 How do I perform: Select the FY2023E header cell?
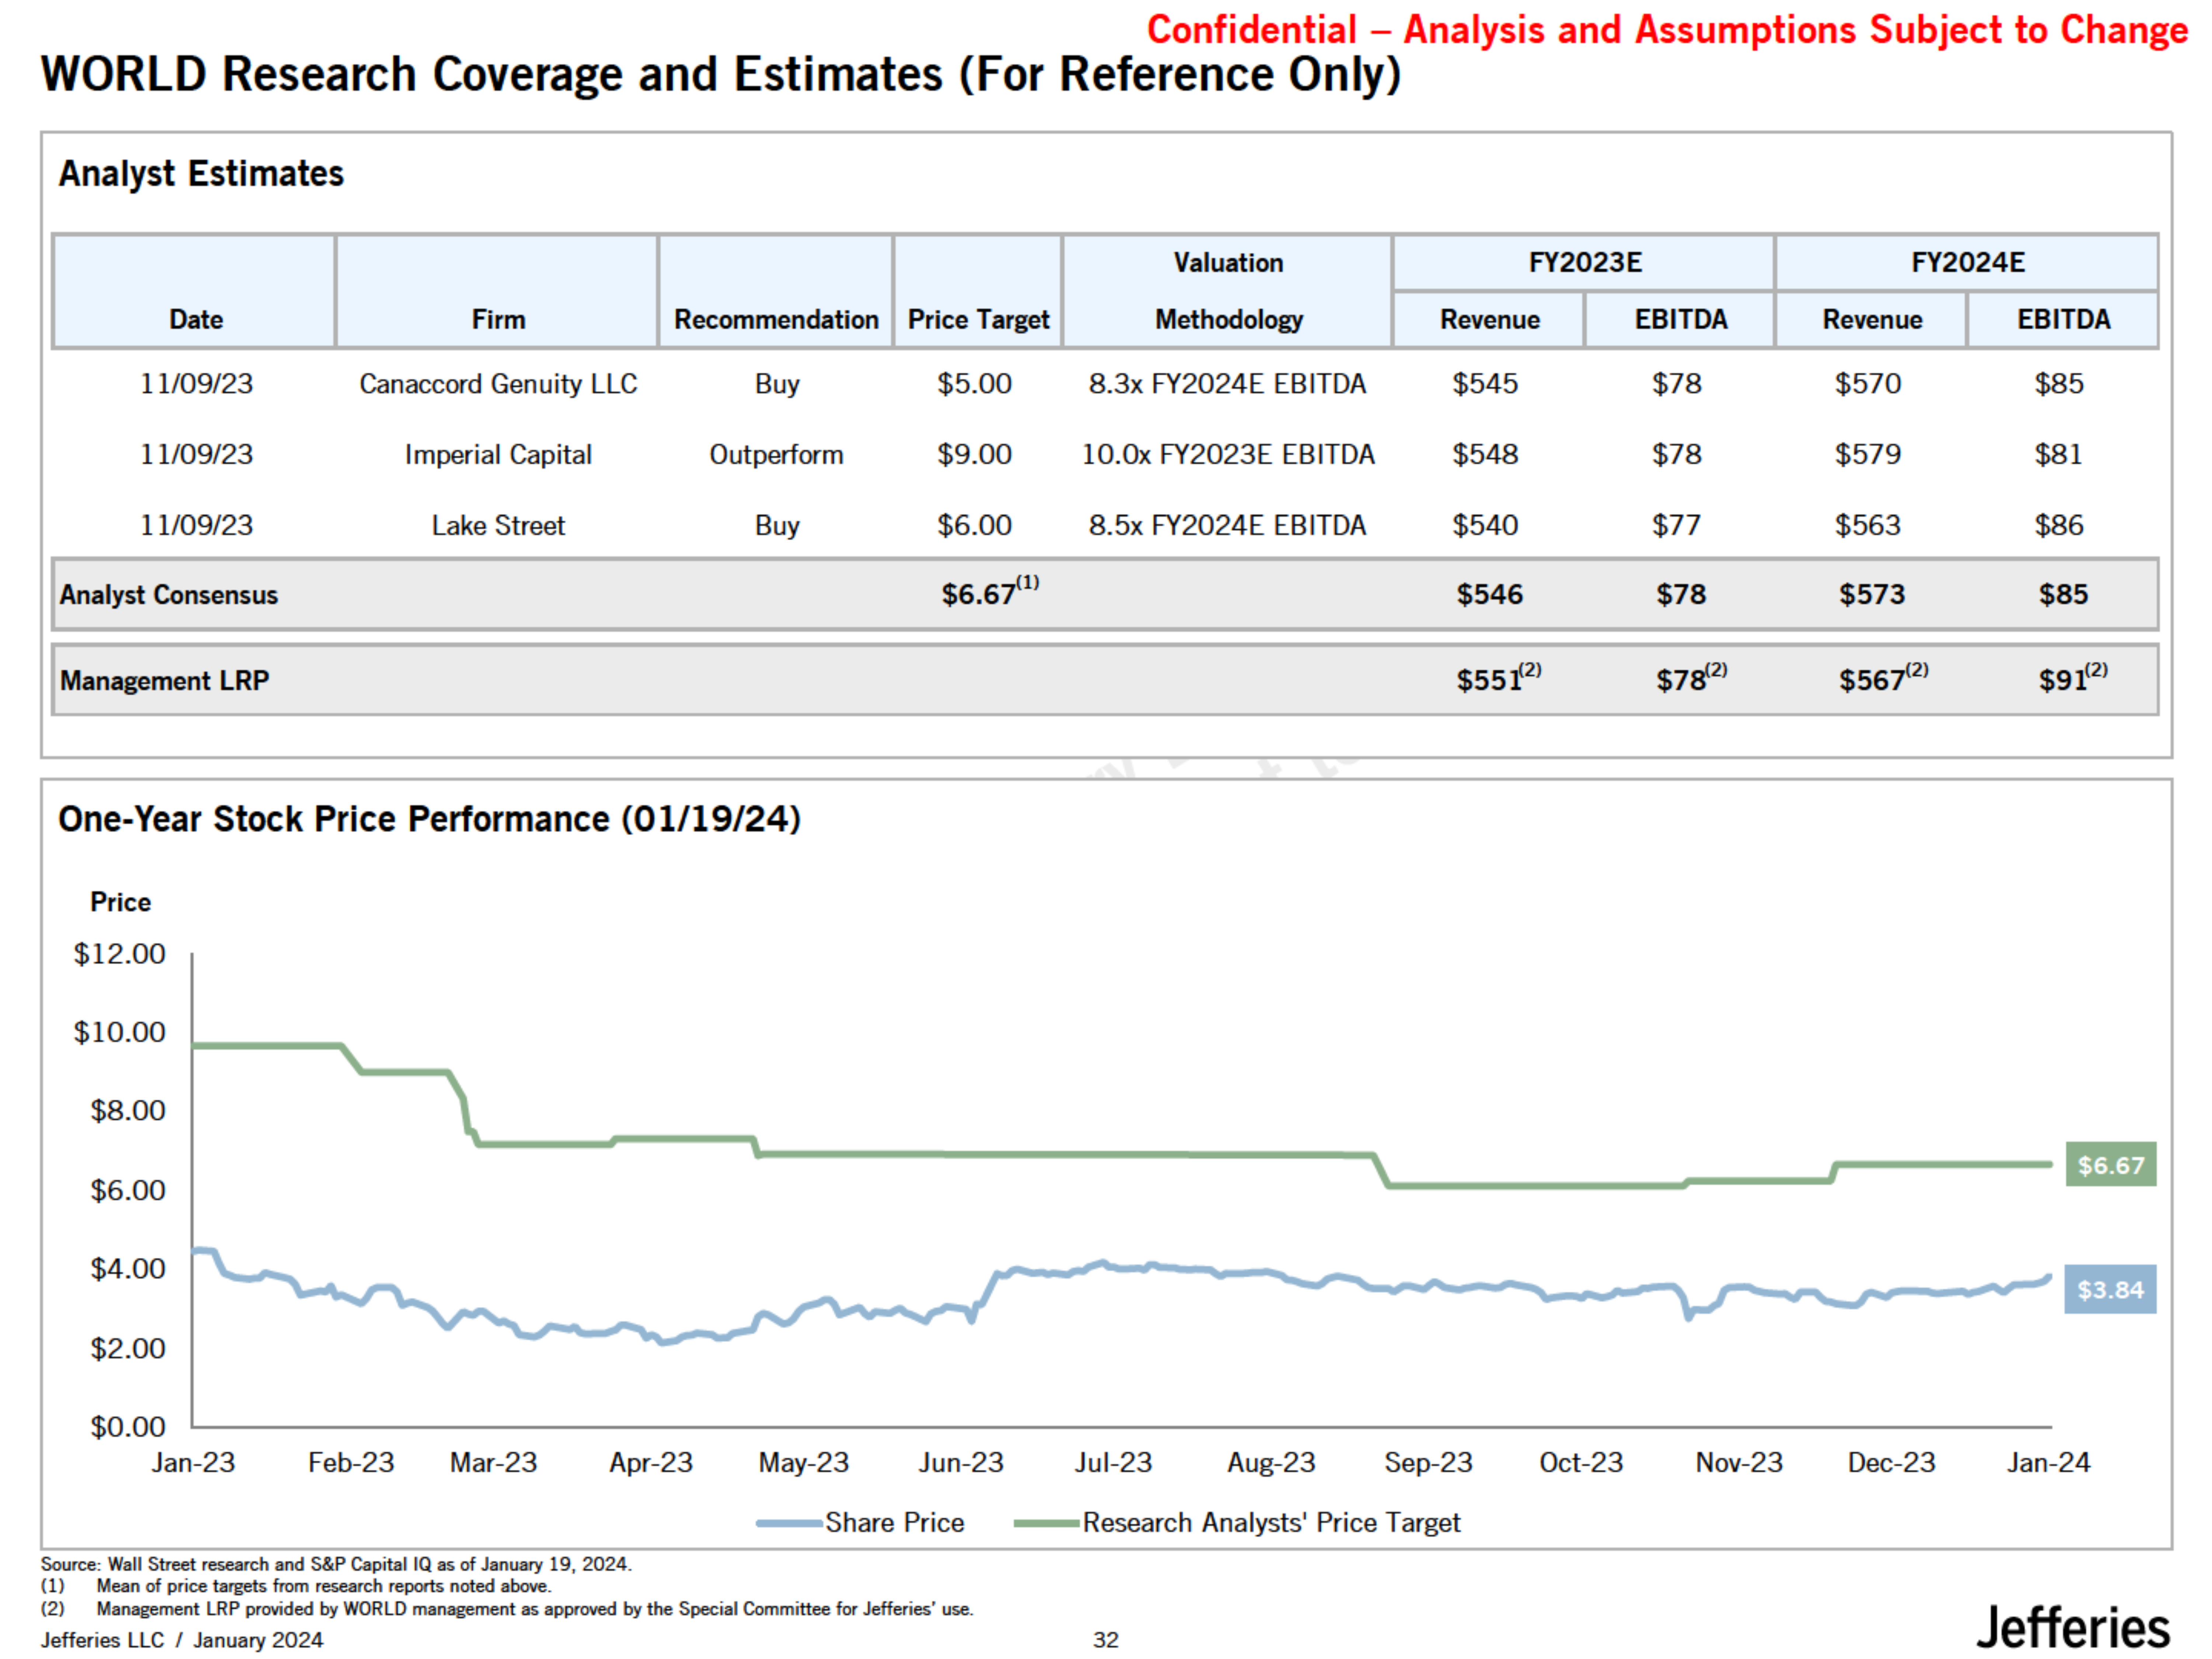click(x=1584, y=262)
